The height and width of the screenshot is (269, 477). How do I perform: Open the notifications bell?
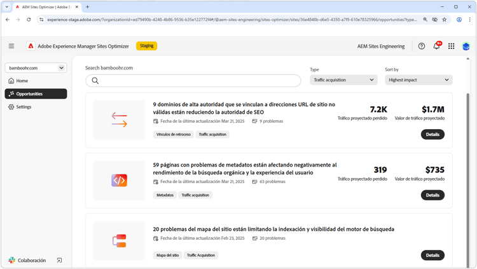[x=436, y=46]
